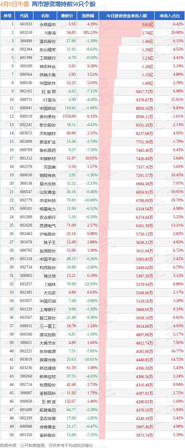Viewport: 185px width, 448px height.
Task: Select stock name 拓普集团
Action: [48, 410]
